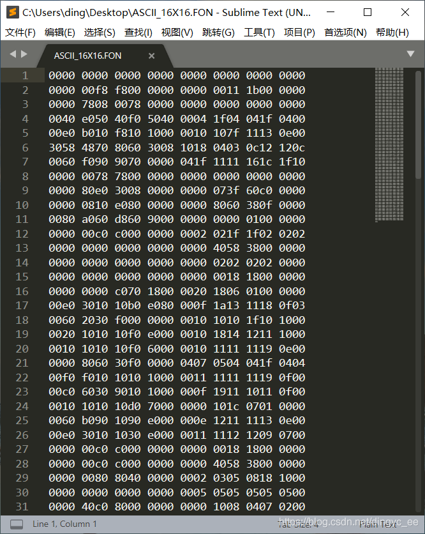This screenshot has width=425, height=534.
Task: Click the previous tab left arrow
Action: [13, 54]
